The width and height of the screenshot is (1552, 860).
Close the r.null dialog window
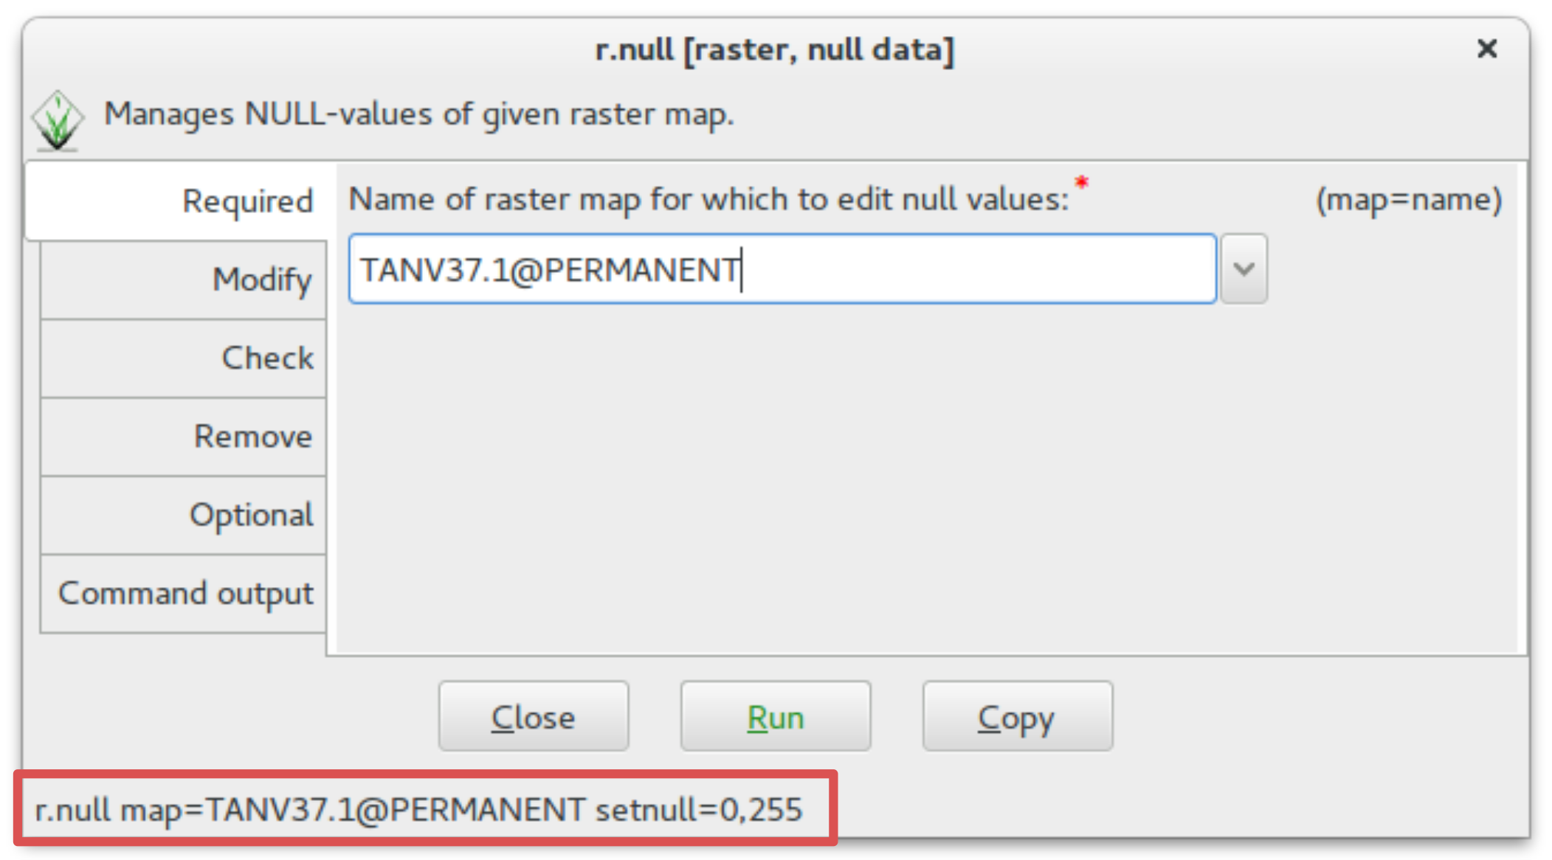pos(1487,49)
